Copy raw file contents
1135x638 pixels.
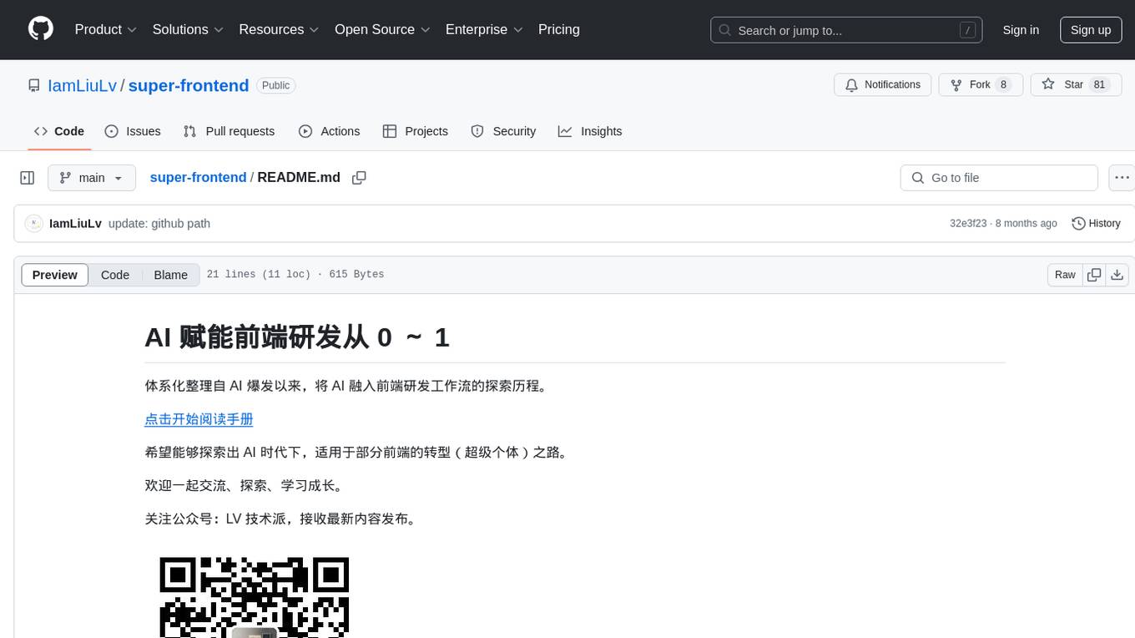point(1094,275)
